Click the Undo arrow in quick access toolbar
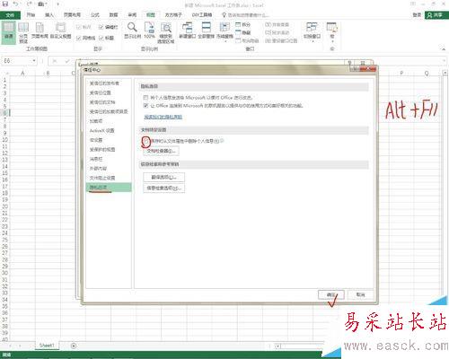 point(16,4)
